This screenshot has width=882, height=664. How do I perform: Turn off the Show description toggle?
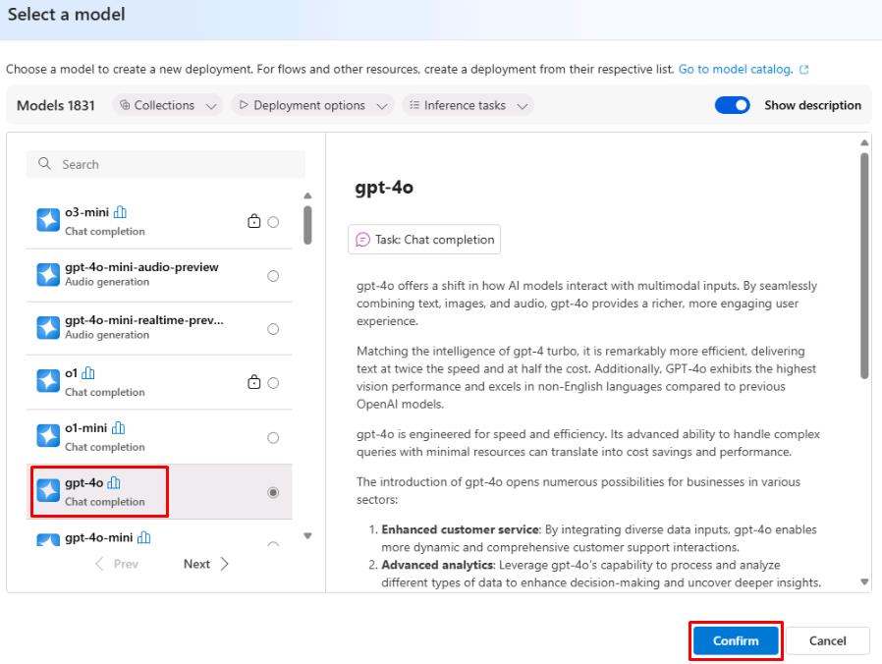[x=732, y=105]
